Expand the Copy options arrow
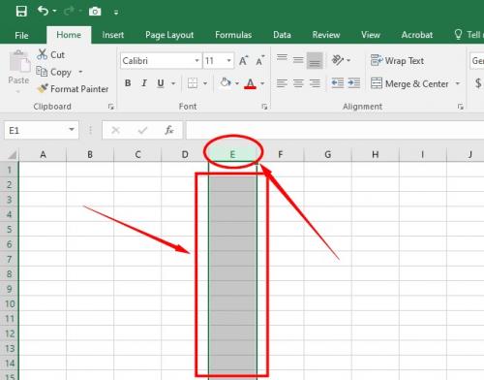484x380 pixels. pos(80,72)
